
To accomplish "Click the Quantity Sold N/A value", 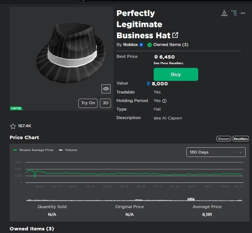I will [52, 214].
